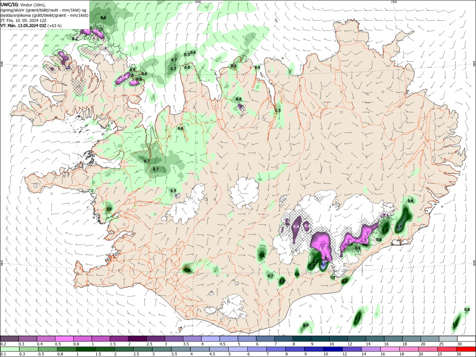Pick the white 30 swatch in upper legend
Image resolution: width=476 pixels, height=357 pixels.
(x=466, y=339)
